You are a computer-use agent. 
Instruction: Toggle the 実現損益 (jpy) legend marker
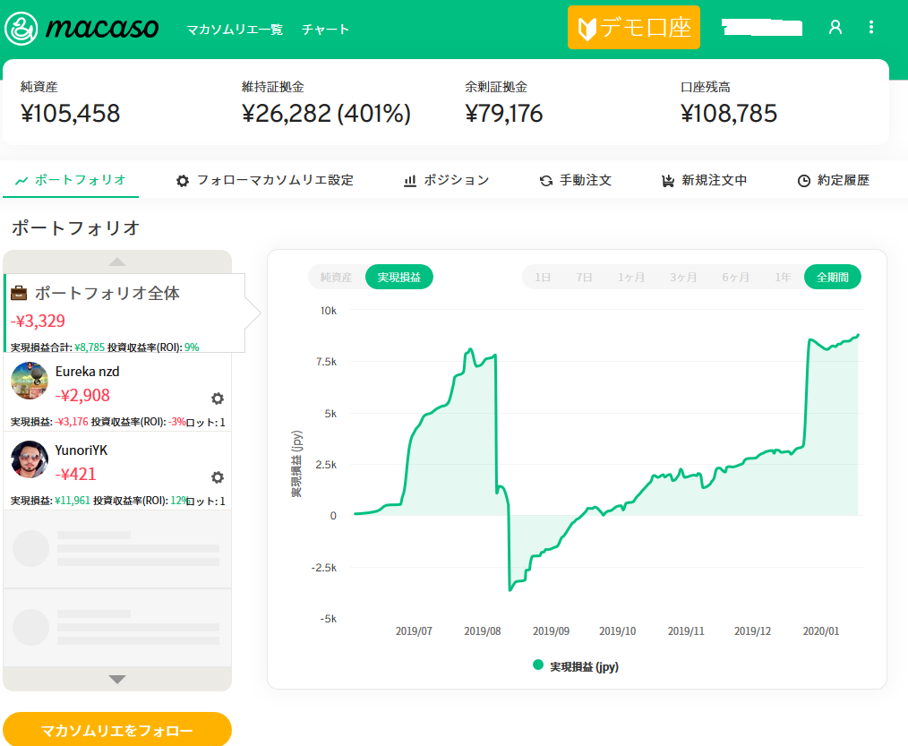click(538, 665)
